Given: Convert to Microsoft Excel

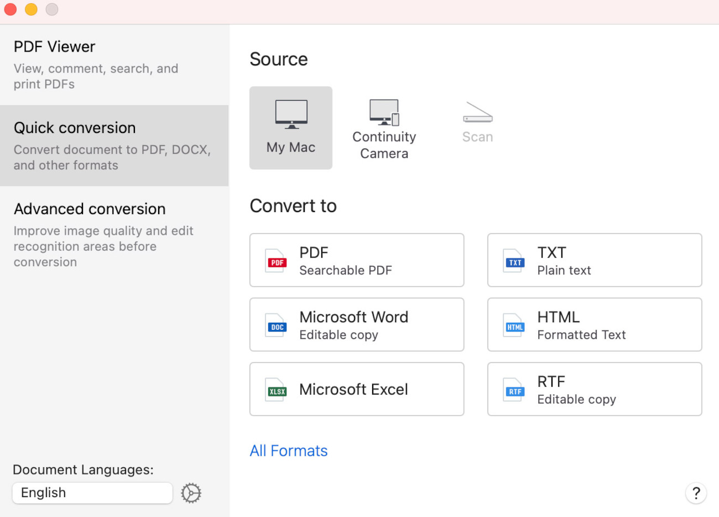Looking at the screenshot, I should (x=357, y=389).
